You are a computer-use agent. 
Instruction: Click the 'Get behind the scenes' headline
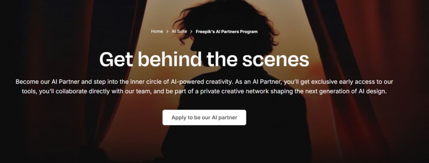(204, 59)
